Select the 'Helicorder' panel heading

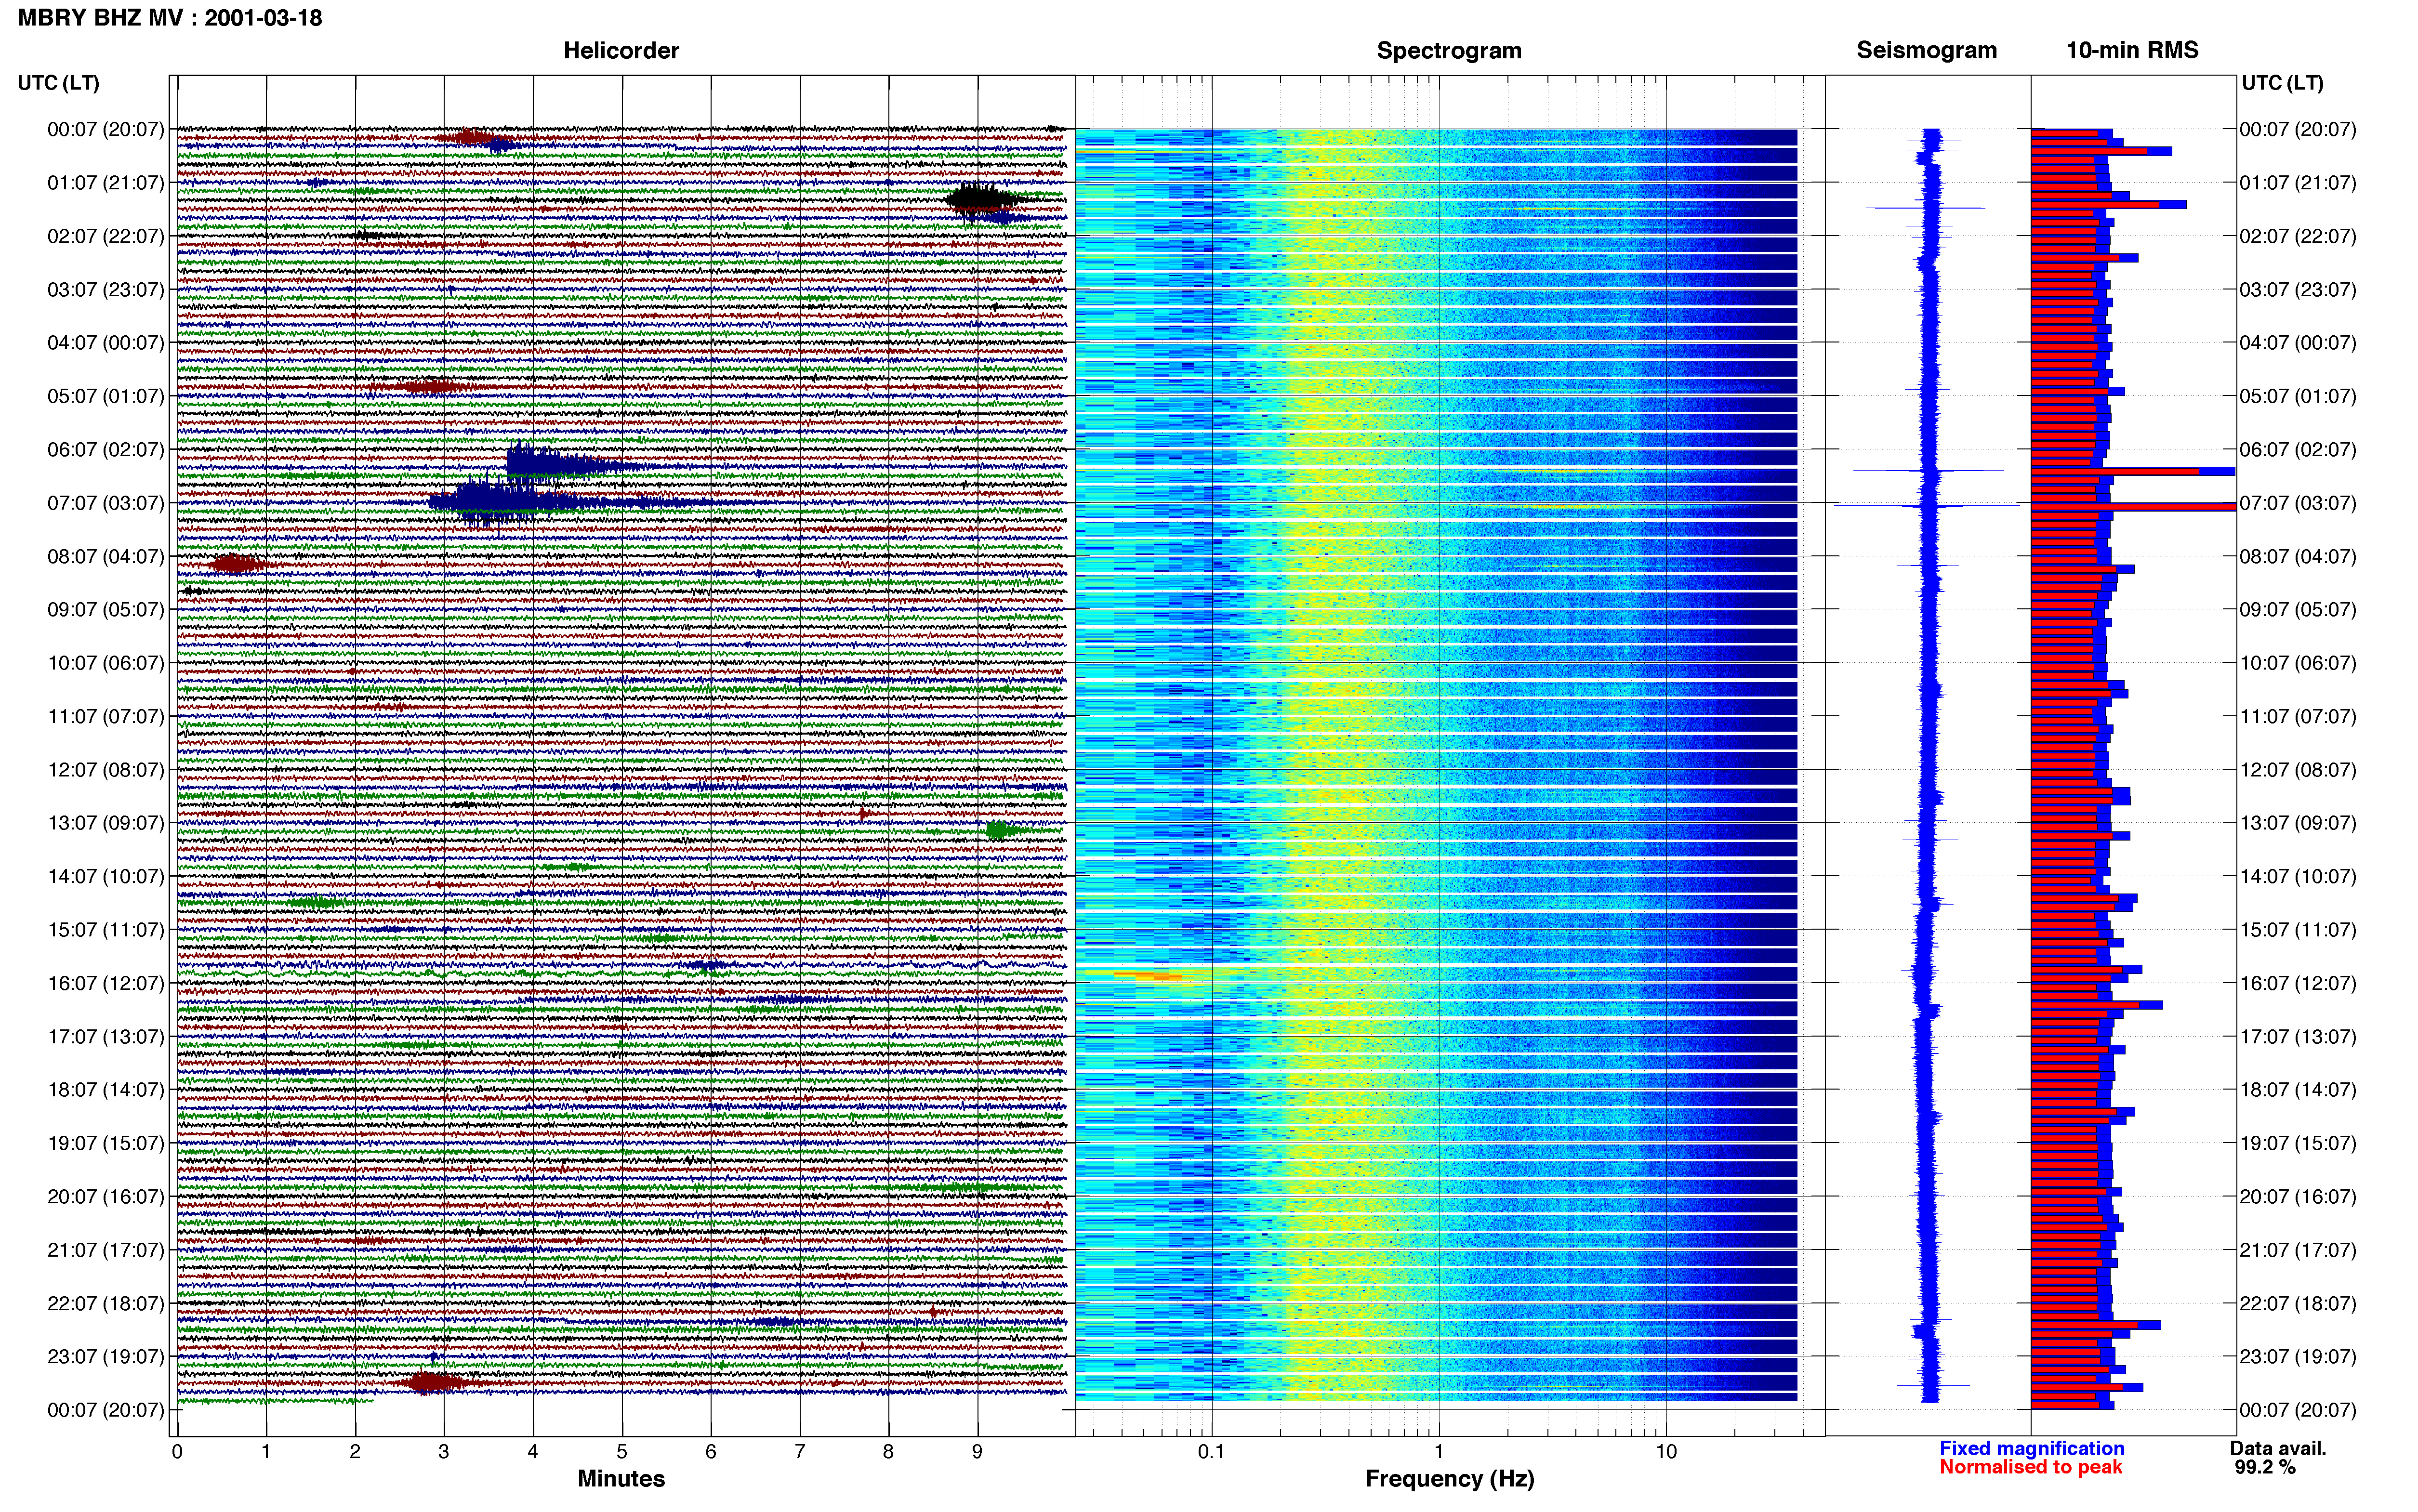621,50
